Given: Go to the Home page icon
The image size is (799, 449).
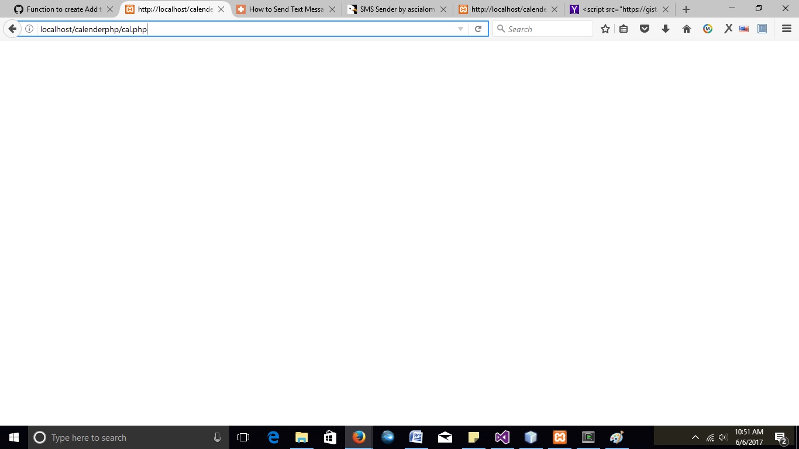Looking at the screenshot, I should pyautogui.click(x=687, y=29).
